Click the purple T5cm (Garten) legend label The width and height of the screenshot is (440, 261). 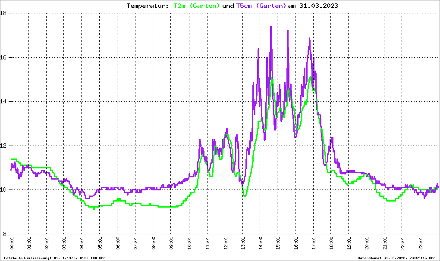[x=261, y=6]
